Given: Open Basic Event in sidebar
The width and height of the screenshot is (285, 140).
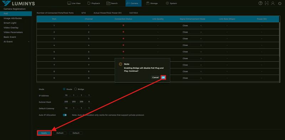Looking at the screenshot, I should click(x=10, y=37).
